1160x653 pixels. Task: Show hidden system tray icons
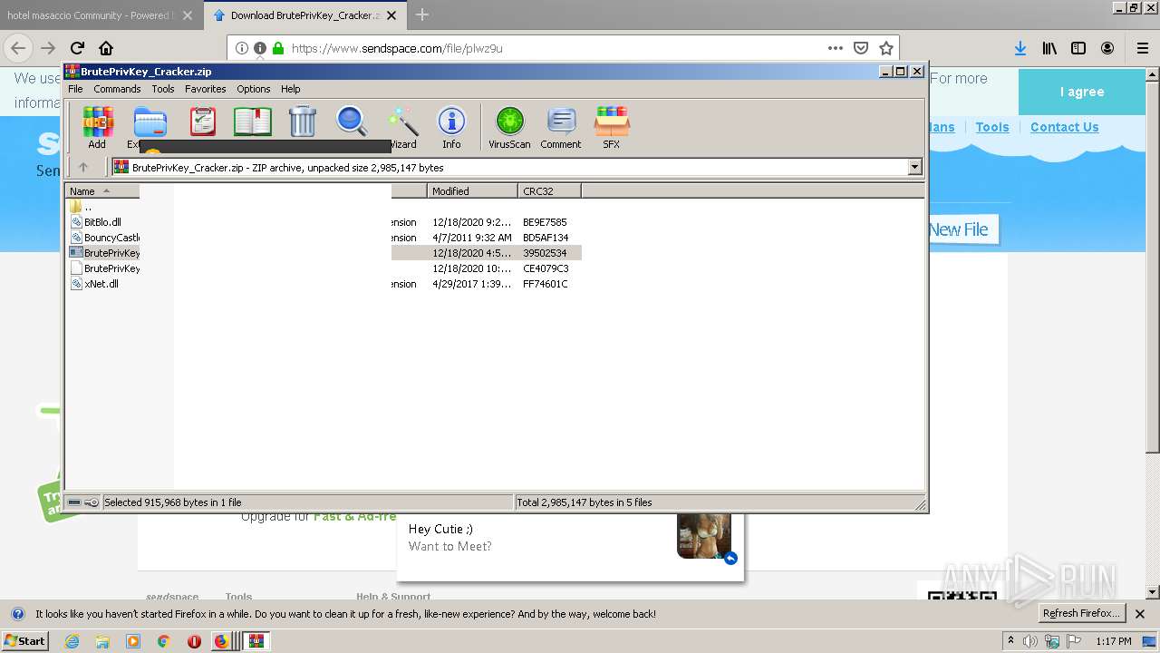point(1011,641)
